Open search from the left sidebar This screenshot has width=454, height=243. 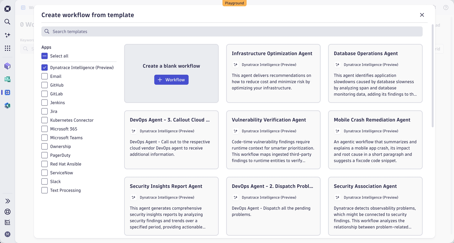[7, 22]
